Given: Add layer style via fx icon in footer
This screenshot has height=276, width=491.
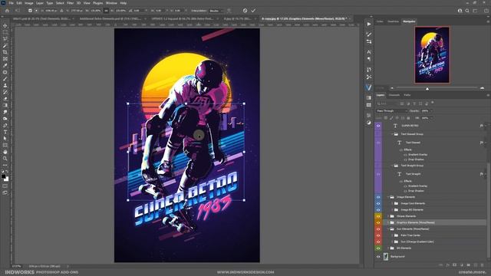Looking at the screenshot, I should tap(448, 265).
